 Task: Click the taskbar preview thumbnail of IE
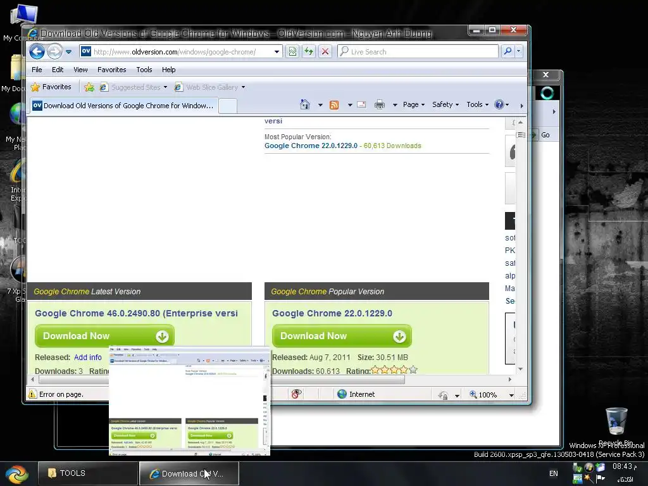(189, 401)
